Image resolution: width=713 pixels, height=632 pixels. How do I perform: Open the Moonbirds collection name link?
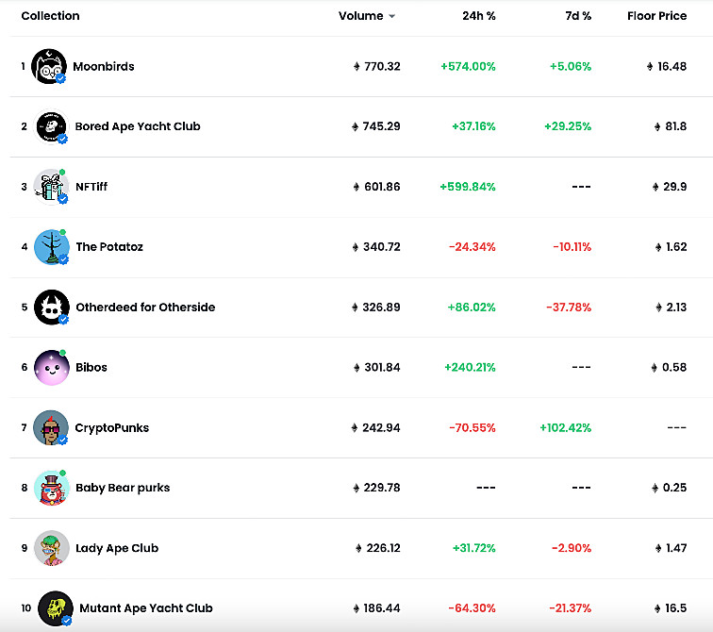(x=104, y=66)
